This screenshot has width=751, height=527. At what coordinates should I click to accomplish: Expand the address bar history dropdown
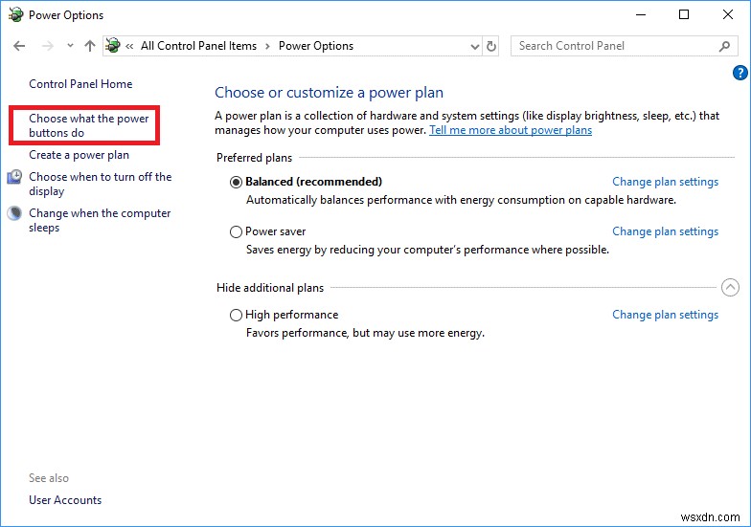tap(475, 46)
